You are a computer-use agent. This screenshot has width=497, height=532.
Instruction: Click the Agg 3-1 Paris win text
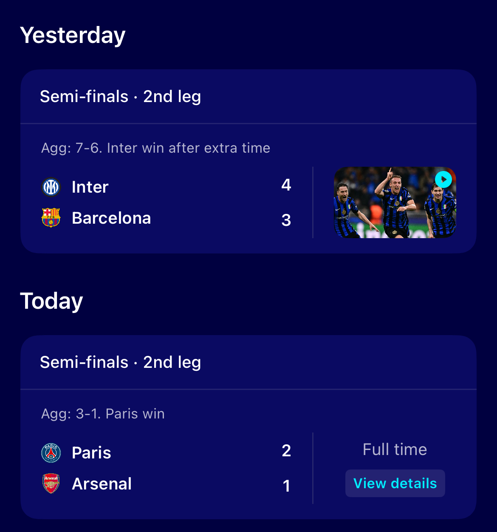tap(103, 414)
